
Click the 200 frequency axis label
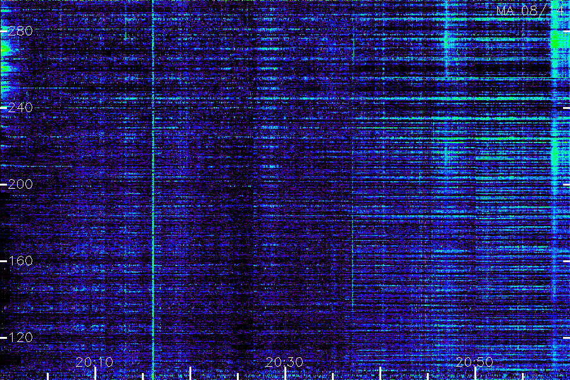[20, 184]
